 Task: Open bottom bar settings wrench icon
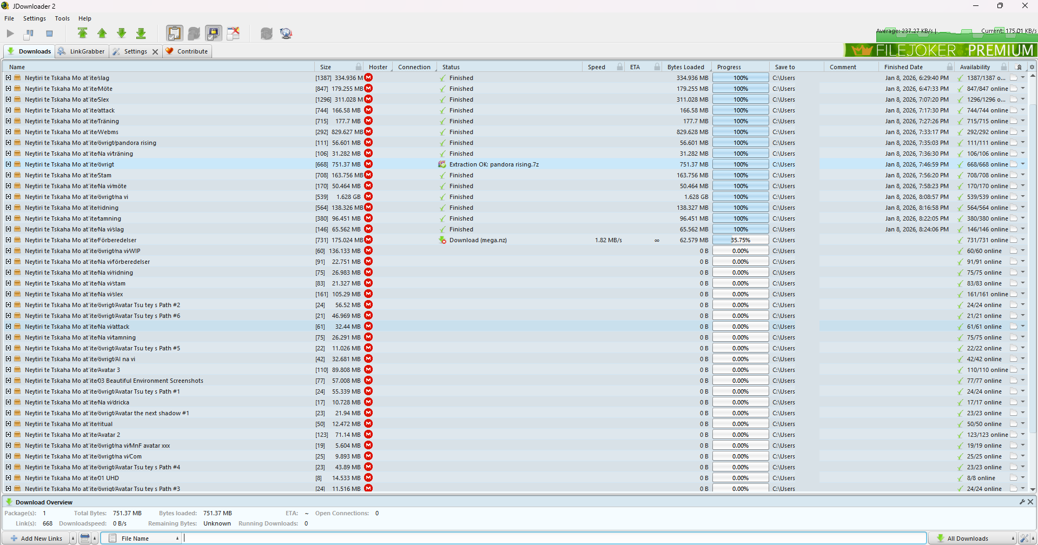click(x=1024, y=539)
